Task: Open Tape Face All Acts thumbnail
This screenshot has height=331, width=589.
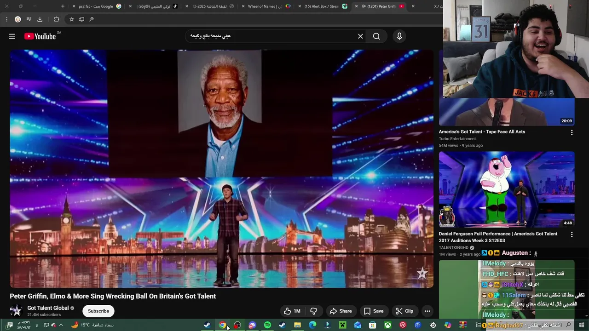Action: click(x=507, y=112)
